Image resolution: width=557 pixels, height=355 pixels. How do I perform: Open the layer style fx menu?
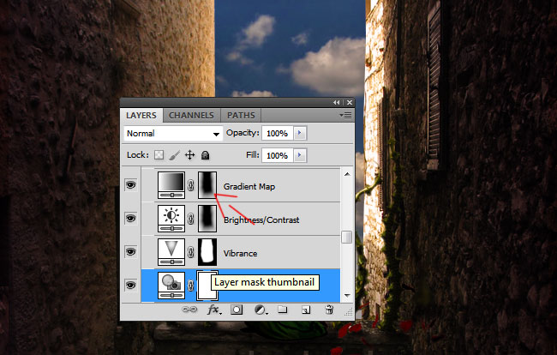coord(214,310)
